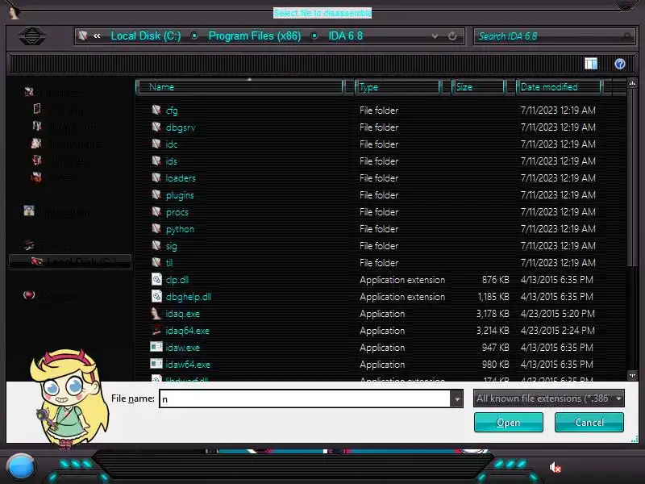Select the procs folder name
Screen dimensions: 645x484
(x=177, y=212)
